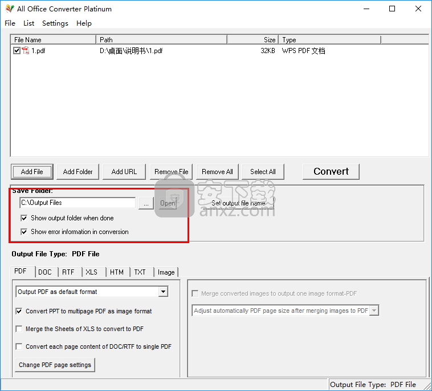
Task: Sort list by Path column header
Action: 162,40
